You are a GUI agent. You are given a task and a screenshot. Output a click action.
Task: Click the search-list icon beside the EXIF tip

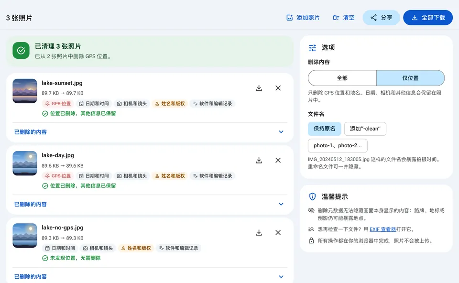311,229
